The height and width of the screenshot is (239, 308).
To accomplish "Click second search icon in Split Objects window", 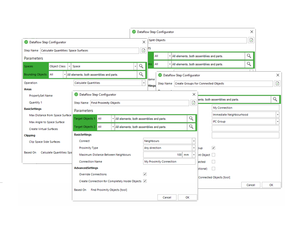I will point(249,64).
